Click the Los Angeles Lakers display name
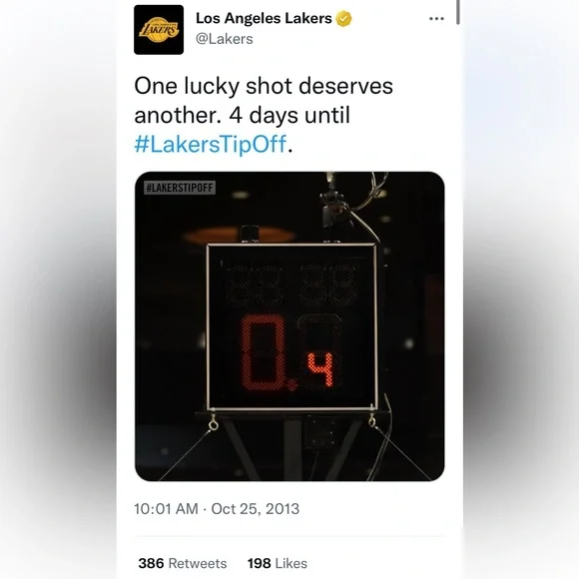The image size is (579, 579). 264,18
